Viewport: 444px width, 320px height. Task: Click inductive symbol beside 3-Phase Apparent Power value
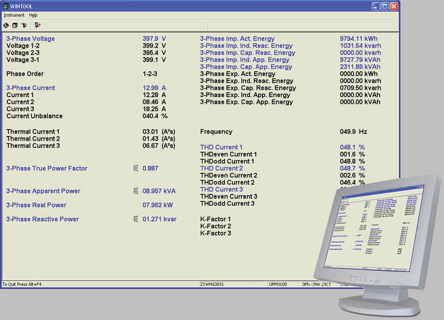click(x=136, y=191)
